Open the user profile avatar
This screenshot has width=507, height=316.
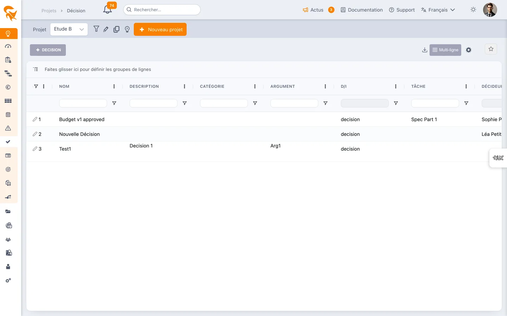[490, 10]
